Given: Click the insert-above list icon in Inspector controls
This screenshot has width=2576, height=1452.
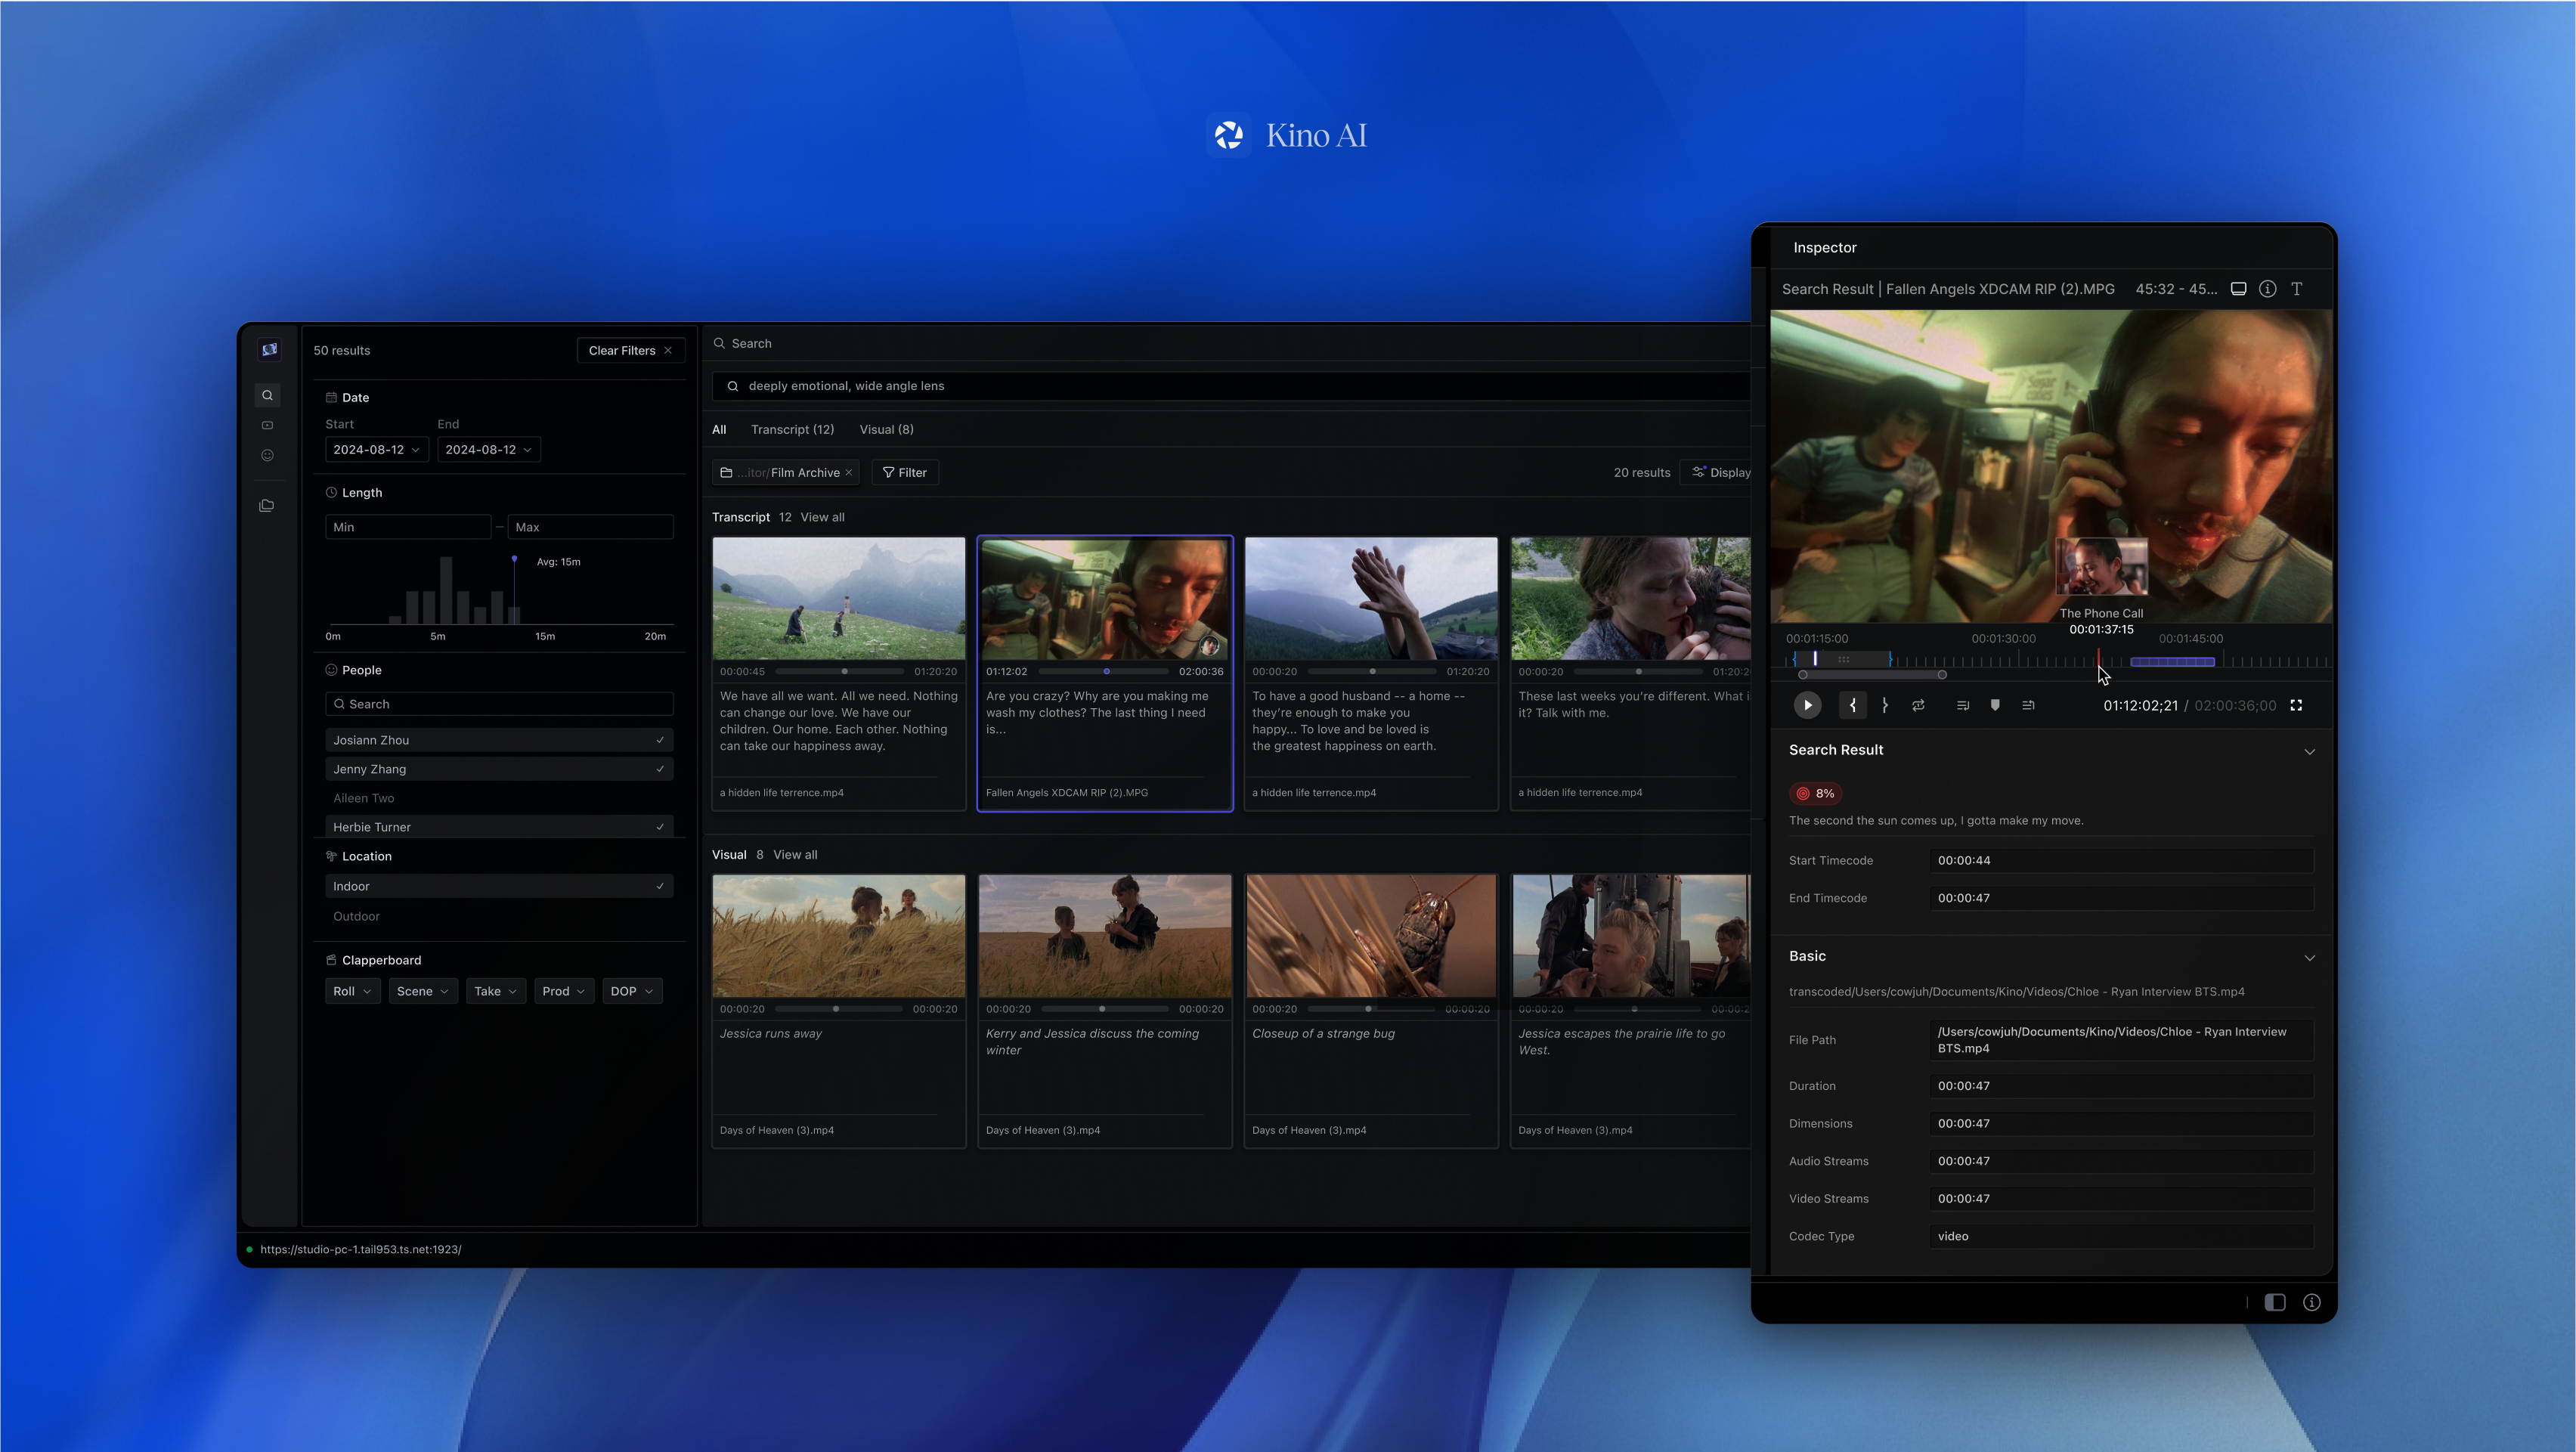Looking at the screenshot, I should pos(2028,705).
